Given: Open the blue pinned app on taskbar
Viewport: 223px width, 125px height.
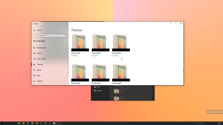Looking at the screenshot, I should 28,123.
